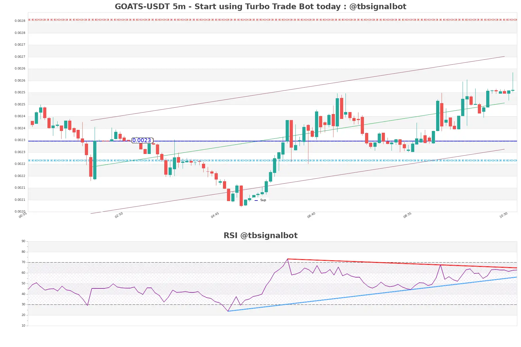Select the 10:30 time axis label
This screenshot has height=347, width=521.
click(503, 215)
